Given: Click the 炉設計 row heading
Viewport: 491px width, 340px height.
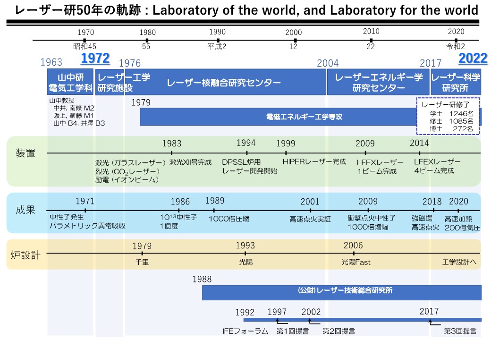Looking at the screenshot, I should tap(25, 255).
